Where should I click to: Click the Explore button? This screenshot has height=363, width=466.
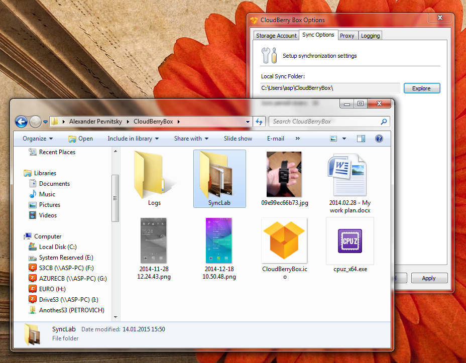[421, 88]
